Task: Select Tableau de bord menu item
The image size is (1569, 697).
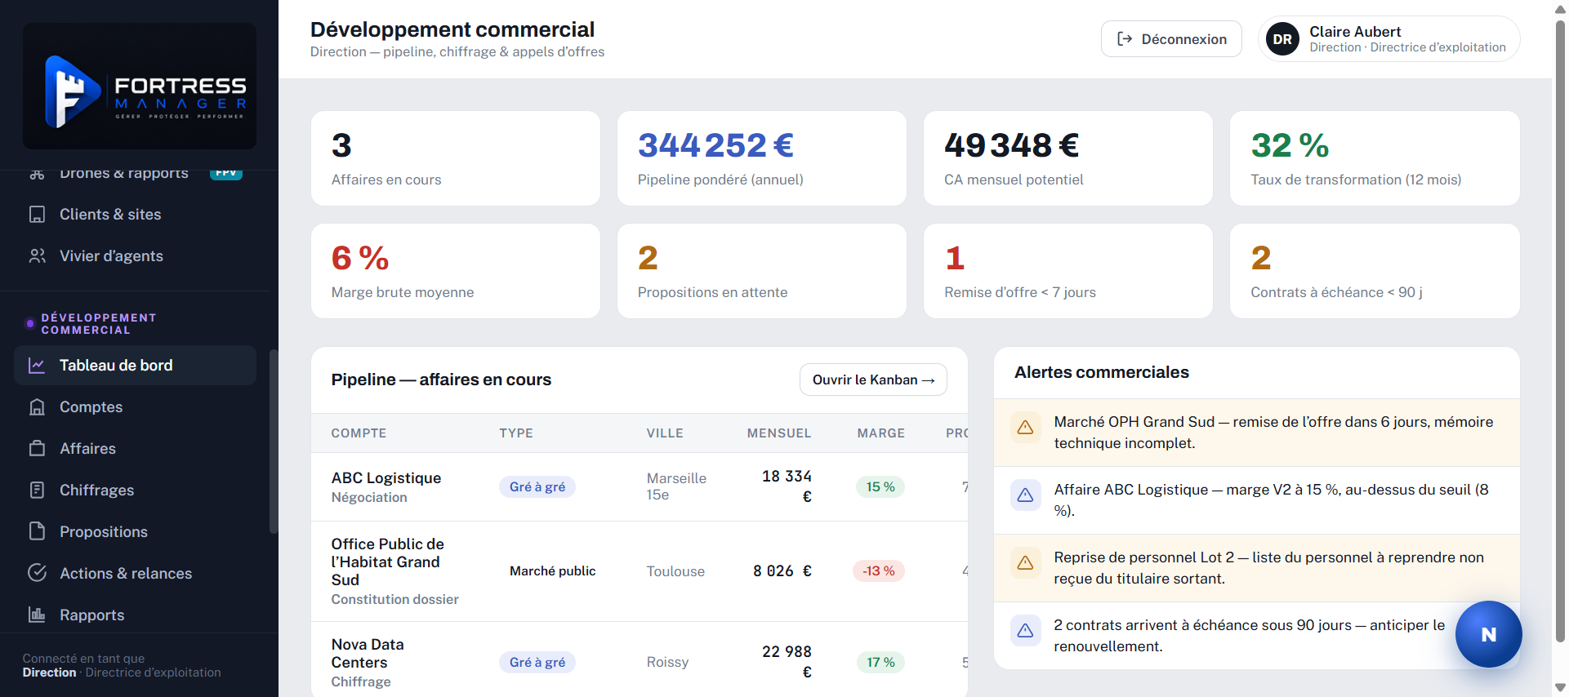Action: pyautogui.click(x=135, y=366)
